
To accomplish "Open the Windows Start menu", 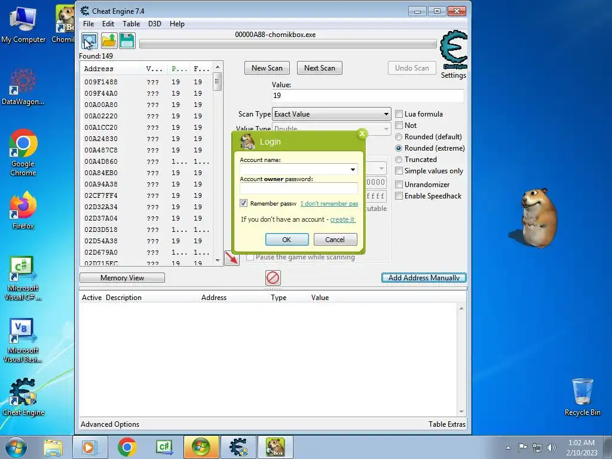I will point(16,447).
